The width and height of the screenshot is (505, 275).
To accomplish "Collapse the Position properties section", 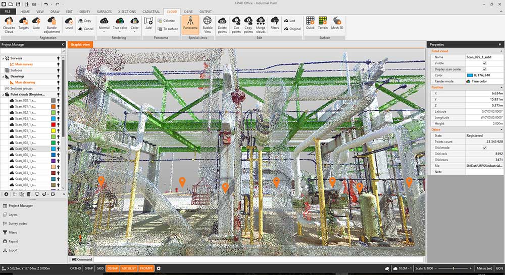I will tap(501, 87).
